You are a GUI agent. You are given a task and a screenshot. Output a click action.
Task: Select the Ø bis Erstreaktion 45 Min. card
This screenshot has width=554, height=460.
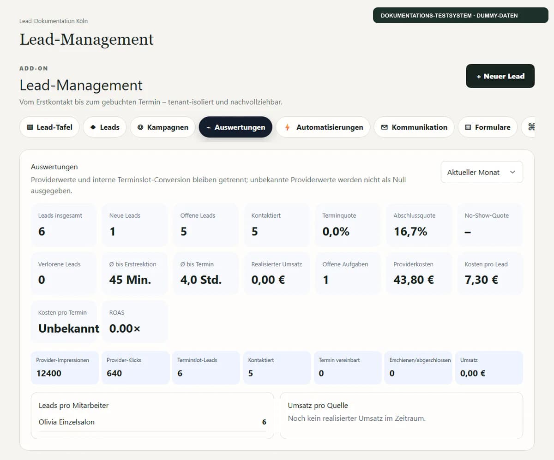pos(135,274)
